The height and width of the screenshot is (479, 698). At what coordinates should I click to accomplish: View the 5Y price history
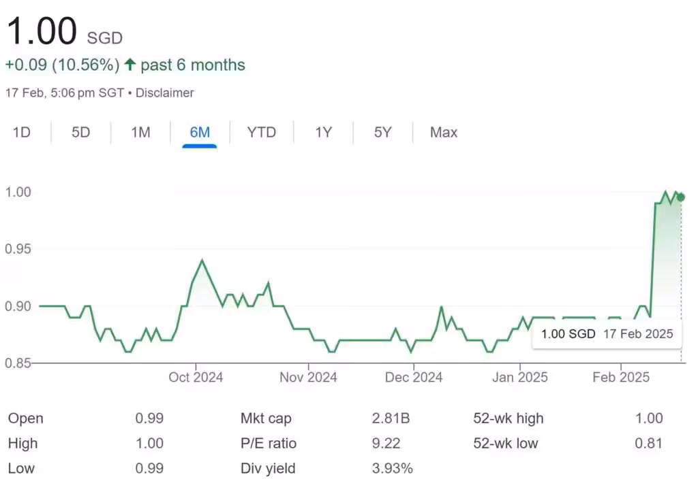(382, 133)
